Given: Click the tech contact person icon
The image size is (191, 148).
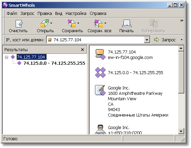Looking at the screenshot, I should pyautogui.click(x=100, y=129).
